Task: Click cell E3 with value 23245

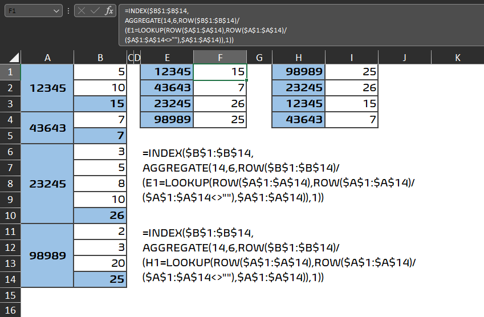Action: (167, 104)
